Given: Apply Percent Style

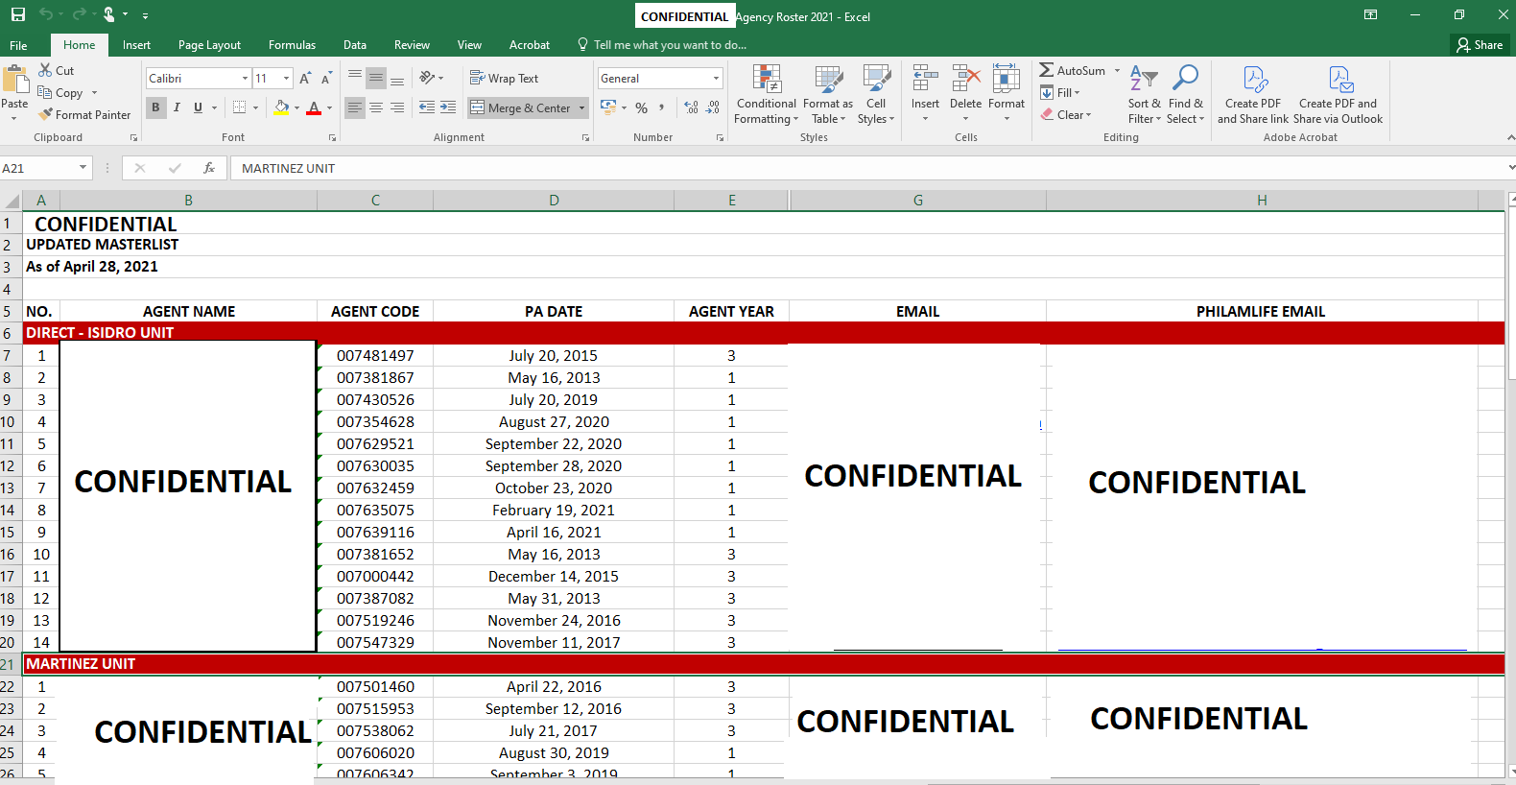Looking at the screenshot, I should point(641,107).
